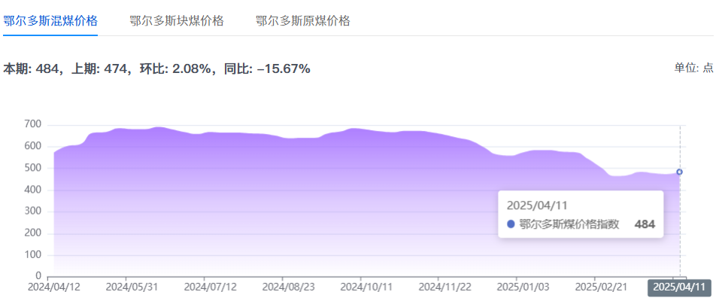Click the 单位: 点 unit label
Viewport: 716px width, 307px height.
click(x=693, y=68)
